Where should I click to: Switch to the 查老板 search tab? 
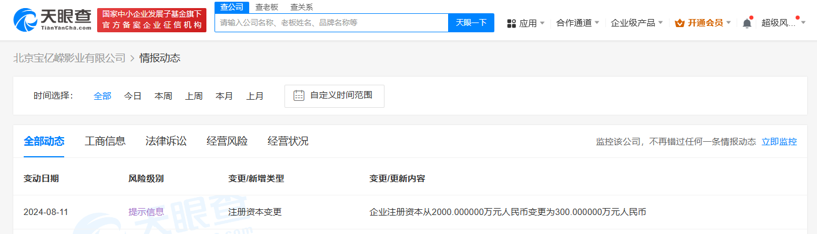[267, 7]
